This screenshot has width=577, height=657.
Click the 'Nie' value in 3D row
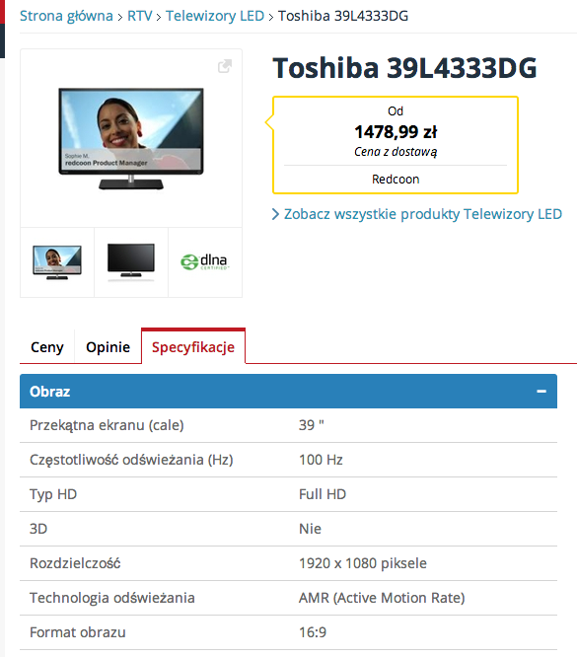click(310, 529)
